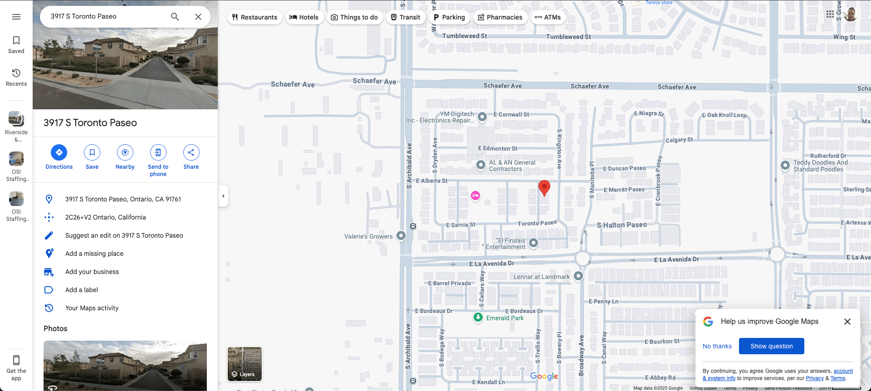Open the street view photo thumbnail
The width and height of the screenshot is (871, 391).
pos(125,366)
